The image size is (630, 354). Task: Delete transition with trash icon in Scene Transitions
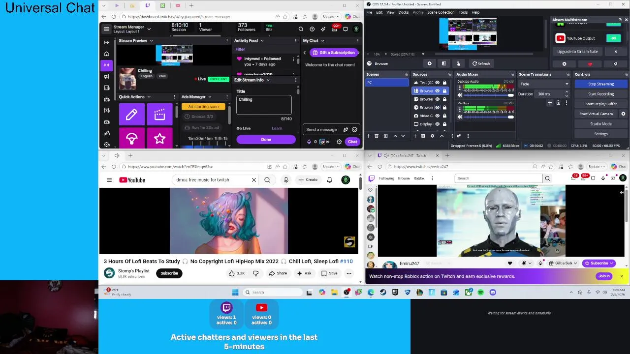[558, 103]
